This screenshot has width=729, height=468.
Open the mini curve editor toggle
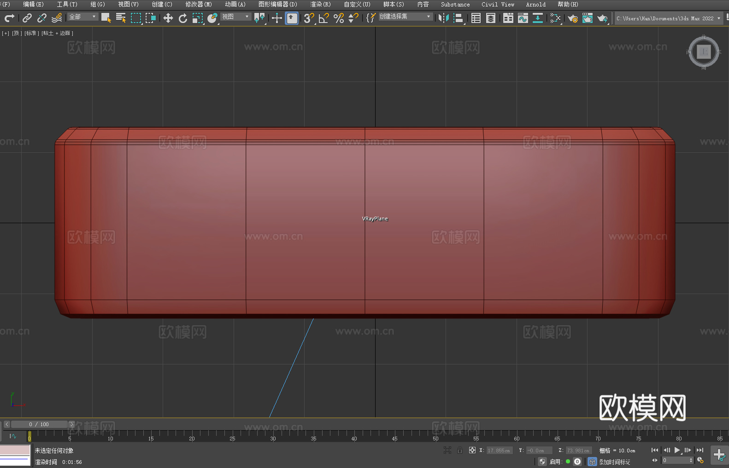[x=13, y=436]
